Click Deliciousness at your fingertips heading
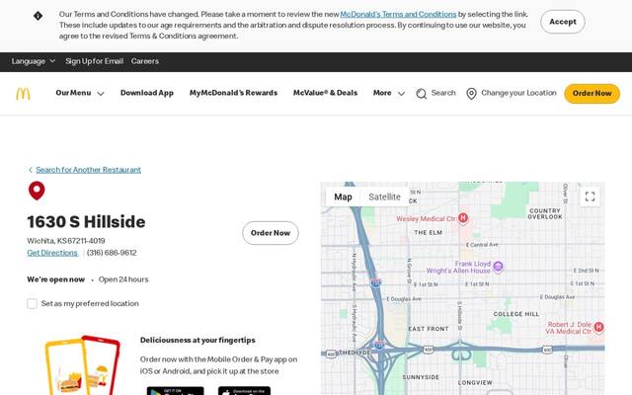The width and height of the screenshot is (632, 395). coord(197,340)
